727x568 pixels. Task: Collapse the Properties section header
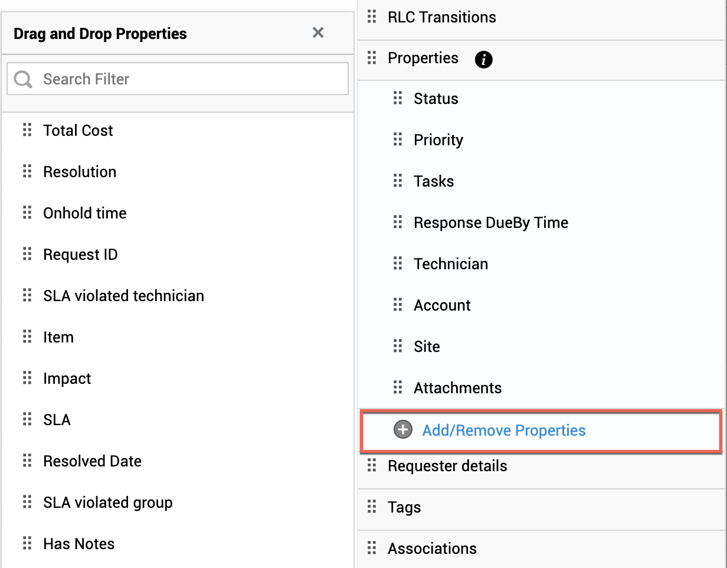(x=423, y=58)
